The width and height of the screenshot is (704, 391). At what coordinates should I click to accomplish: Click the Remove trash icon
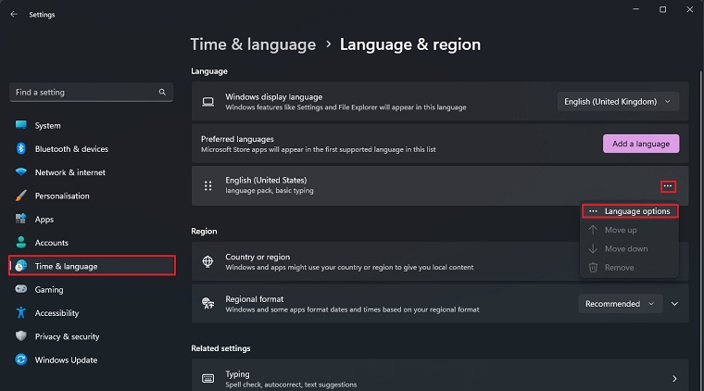pos(593,267)
